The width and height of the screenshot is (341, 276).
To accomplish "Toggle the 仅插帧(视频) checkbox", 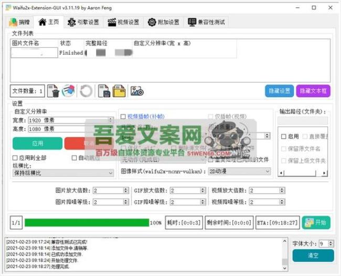I will [x=210, y=116].
